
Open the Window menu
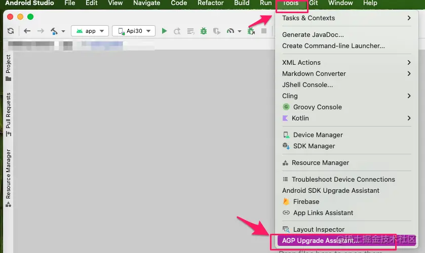click(340, 3)
